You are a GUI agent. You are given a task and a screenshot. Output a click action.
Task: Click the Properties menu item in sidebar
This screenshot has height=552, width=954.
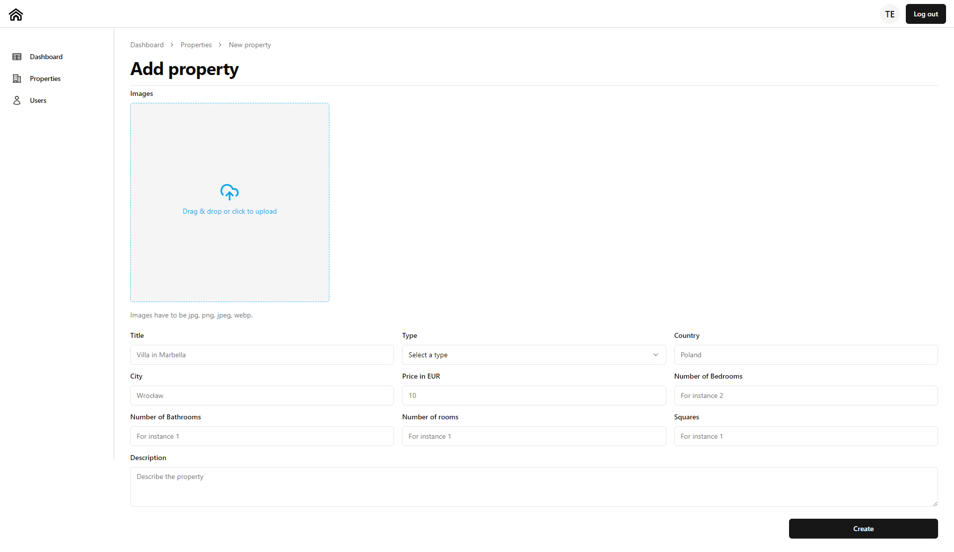pyautogui.click(x=45, y=78)
